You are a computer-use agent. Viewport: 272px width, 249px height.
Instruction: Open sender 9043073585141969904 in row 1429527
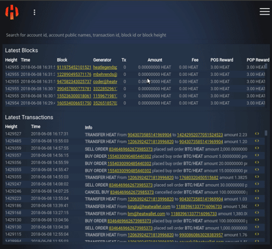[150, 135]
